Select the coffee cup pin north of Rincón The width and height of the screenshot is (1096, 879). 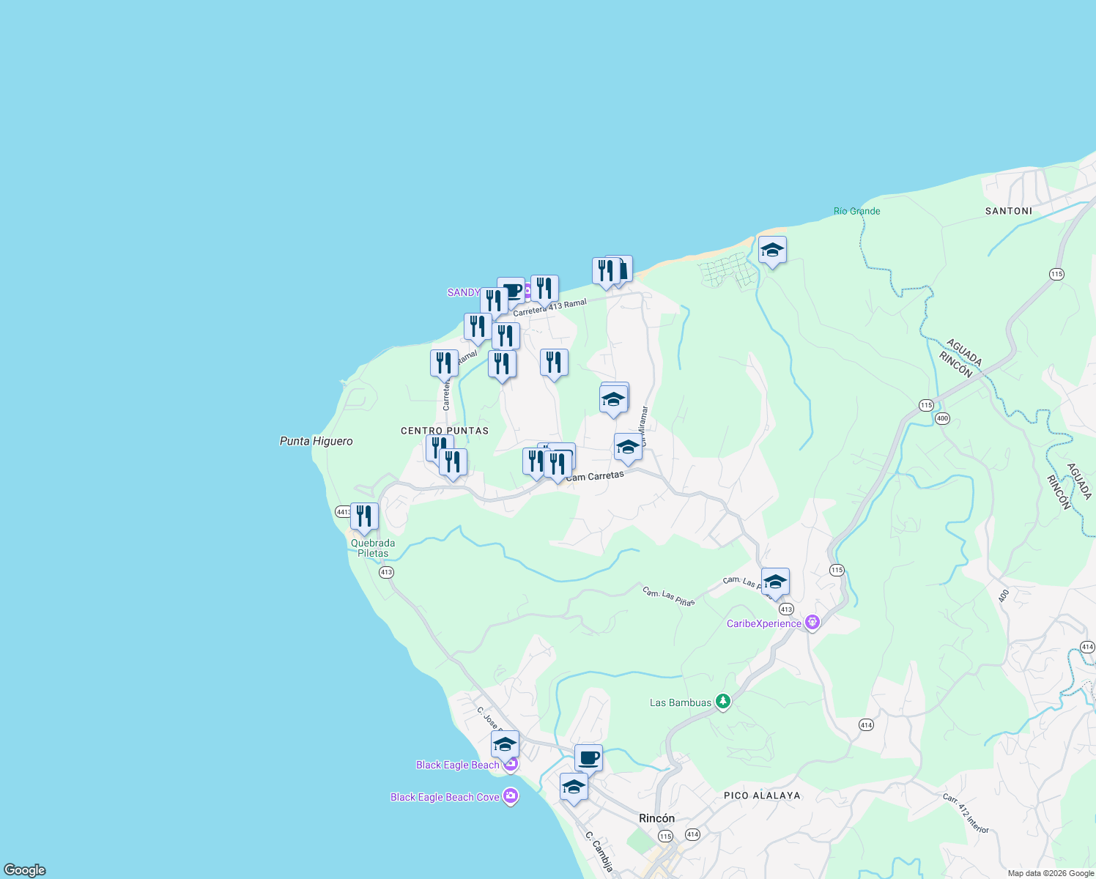click(587, 757)
